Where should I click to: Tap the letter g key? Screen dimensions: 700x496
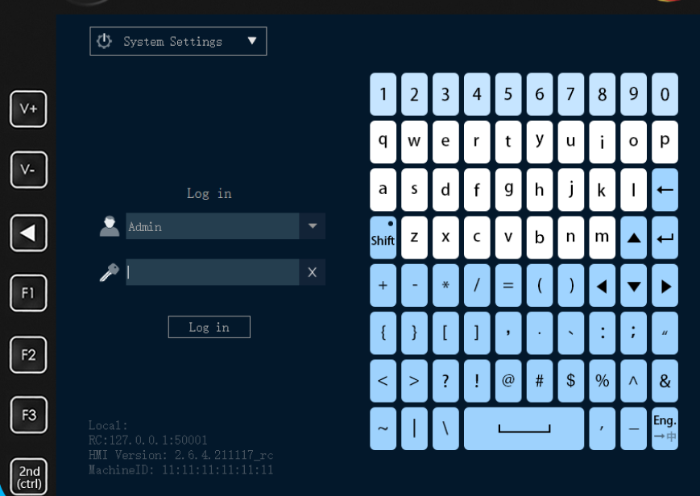(508, 190)
